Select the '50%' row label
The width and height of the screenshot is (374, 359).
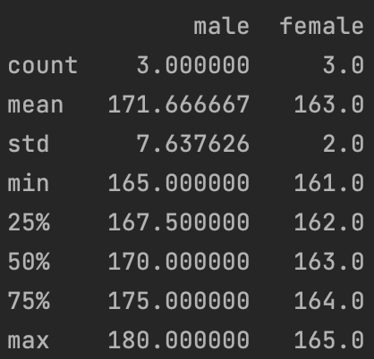point(29,262)
